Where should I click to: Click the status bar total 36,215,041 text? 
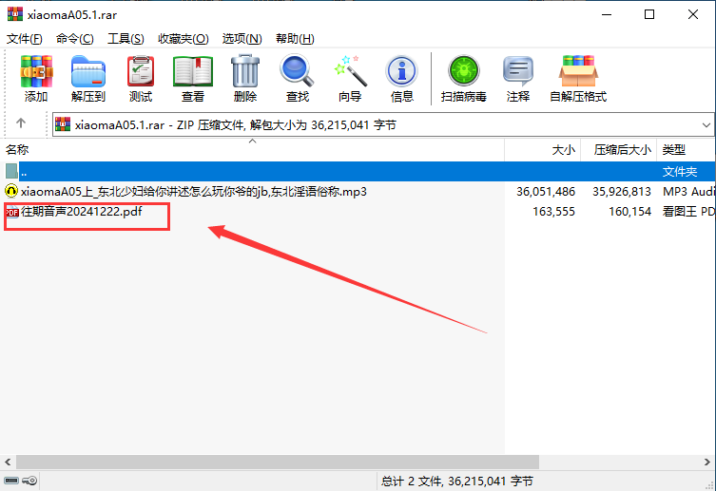tap(457, 481)
